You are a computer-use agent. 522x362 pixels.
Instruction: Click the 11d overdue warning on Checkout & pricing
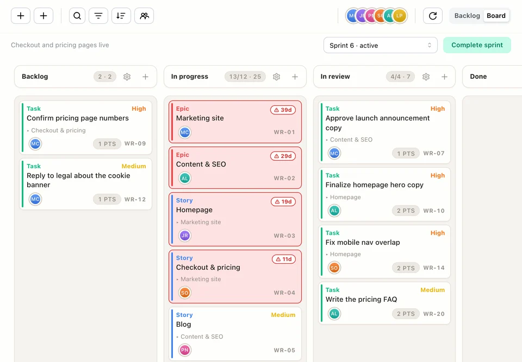284,259
